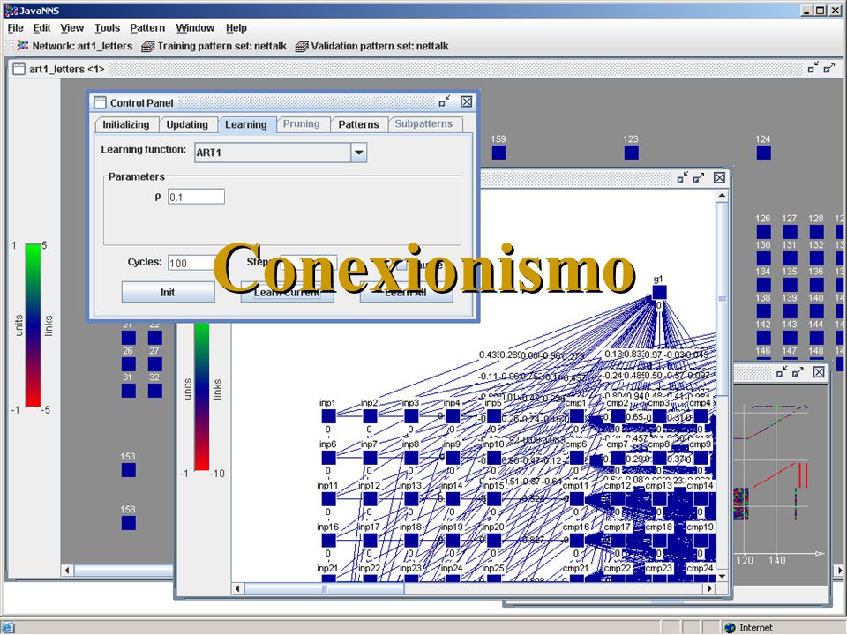Open the Tools menu
Screen dimensions: 847x635
[x=107, y=28]
